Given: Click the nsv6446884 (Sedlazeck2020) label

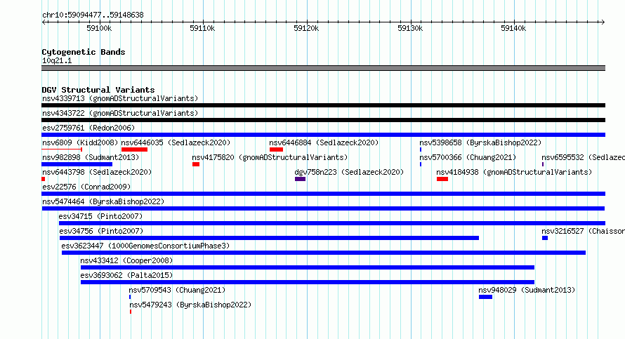Looking at the screenshot, I should [x=324, y=142].
